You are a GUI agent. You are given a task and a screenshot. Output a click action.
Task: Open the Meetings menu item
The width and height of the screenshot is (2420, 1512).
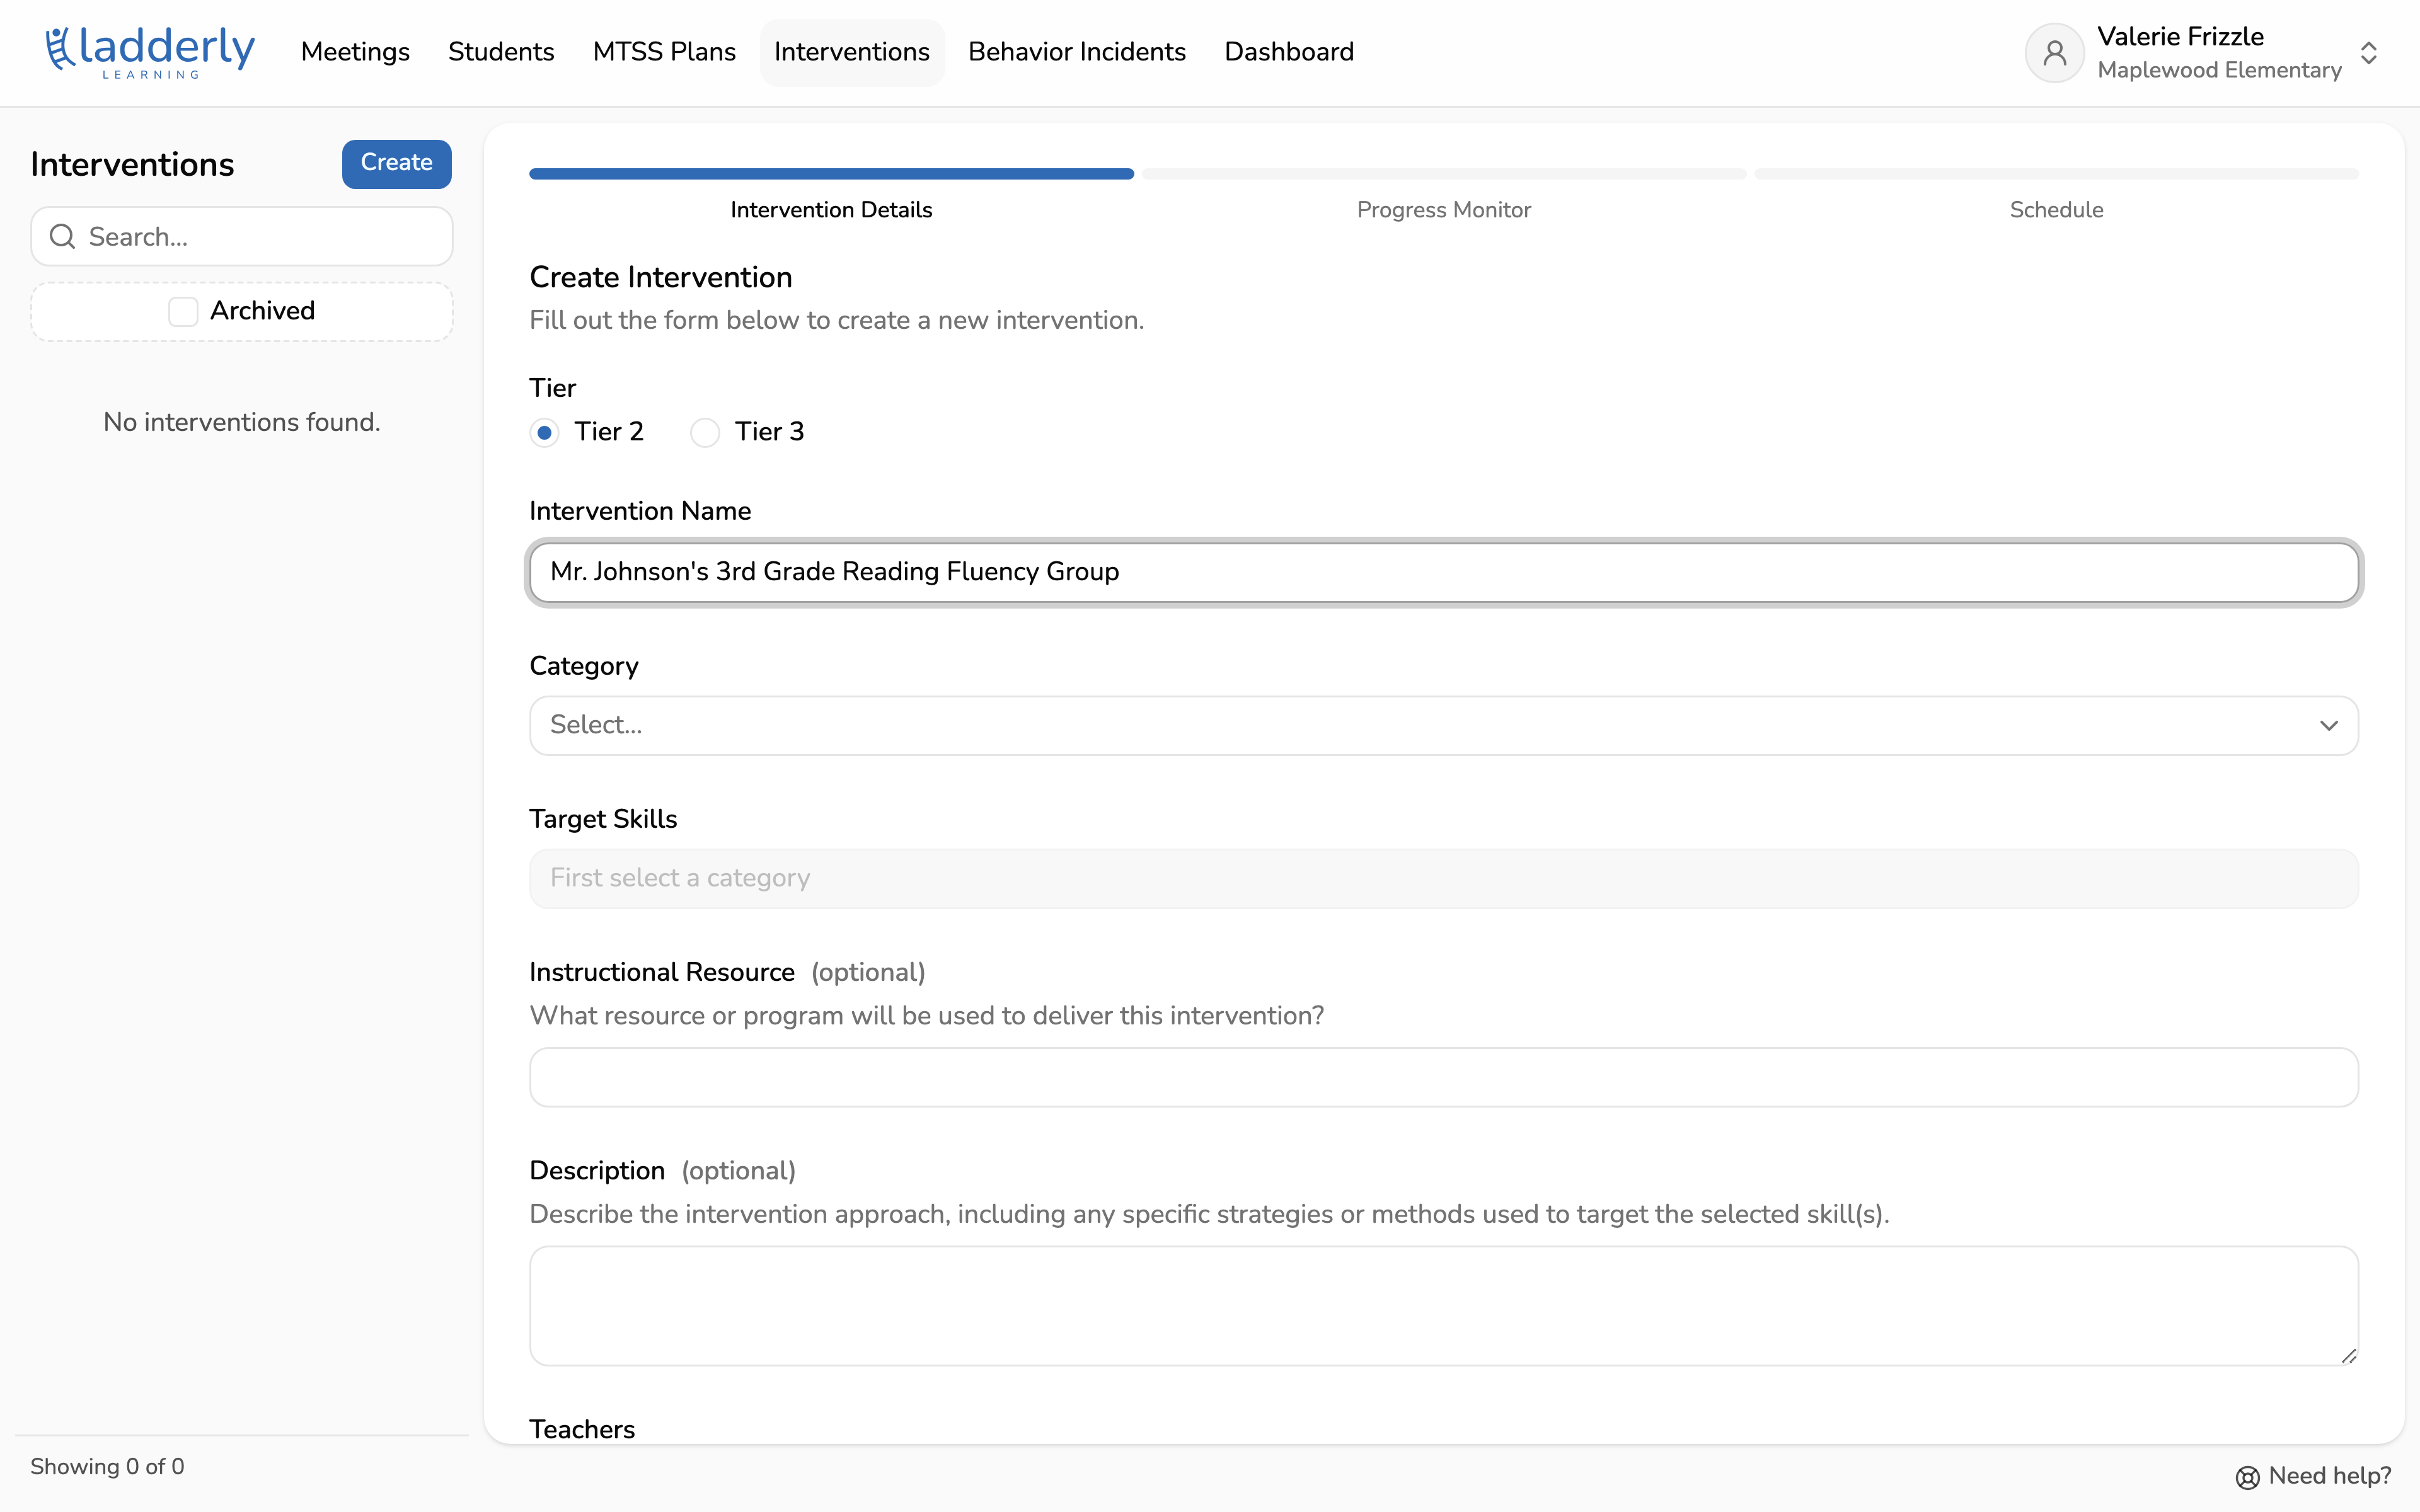tap(355, 52)
